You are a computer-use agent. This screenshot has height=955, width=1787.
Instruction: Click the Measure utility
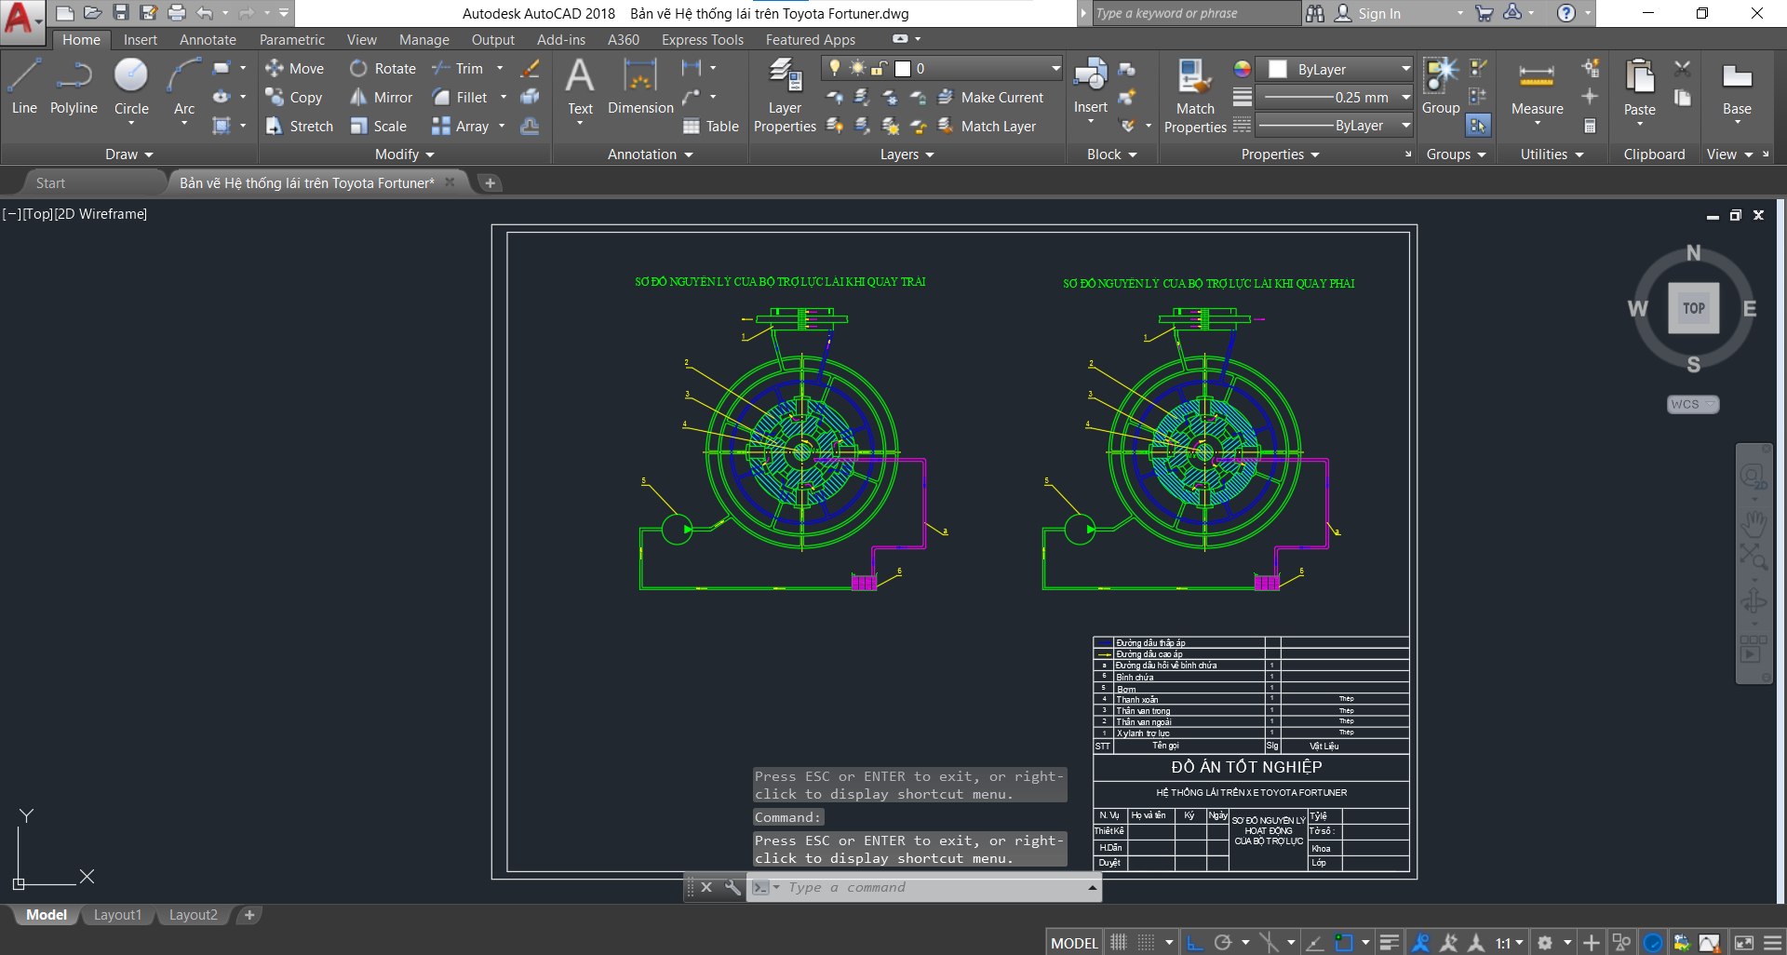[1537, 88]
